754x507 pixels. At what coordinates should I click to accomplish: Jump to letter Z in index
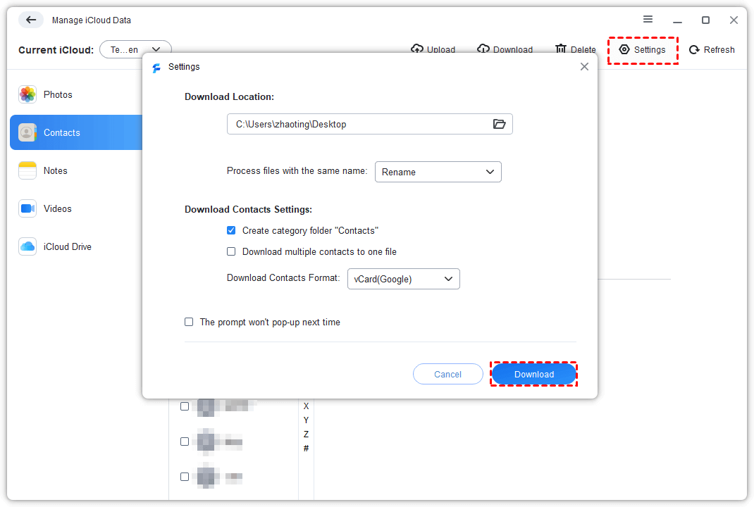click(307, 434)
